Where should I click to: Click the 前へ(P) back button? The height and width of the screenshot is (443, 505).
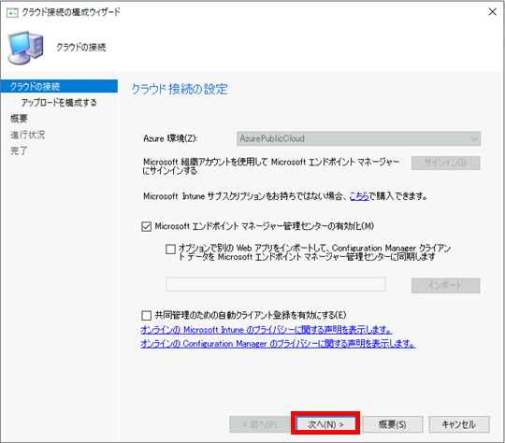(x=260, y=424)
